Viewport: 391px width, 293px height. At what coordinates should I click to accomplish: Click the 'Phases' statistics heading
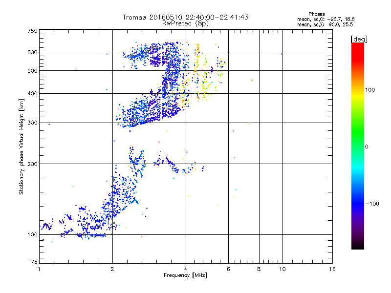316,14
